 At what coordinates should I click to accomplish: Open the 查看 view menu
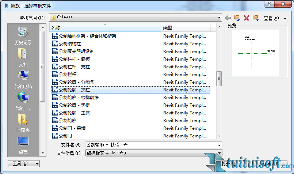[271, 18]
